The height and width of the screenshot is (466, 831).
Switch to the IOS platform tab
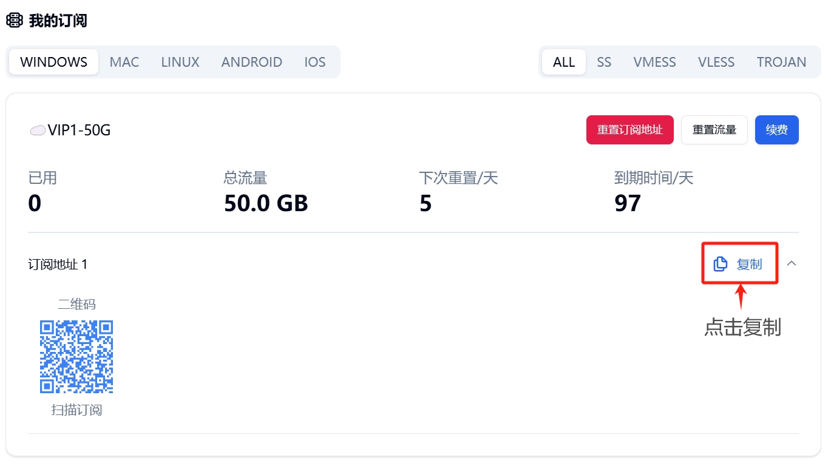[314, 61]
